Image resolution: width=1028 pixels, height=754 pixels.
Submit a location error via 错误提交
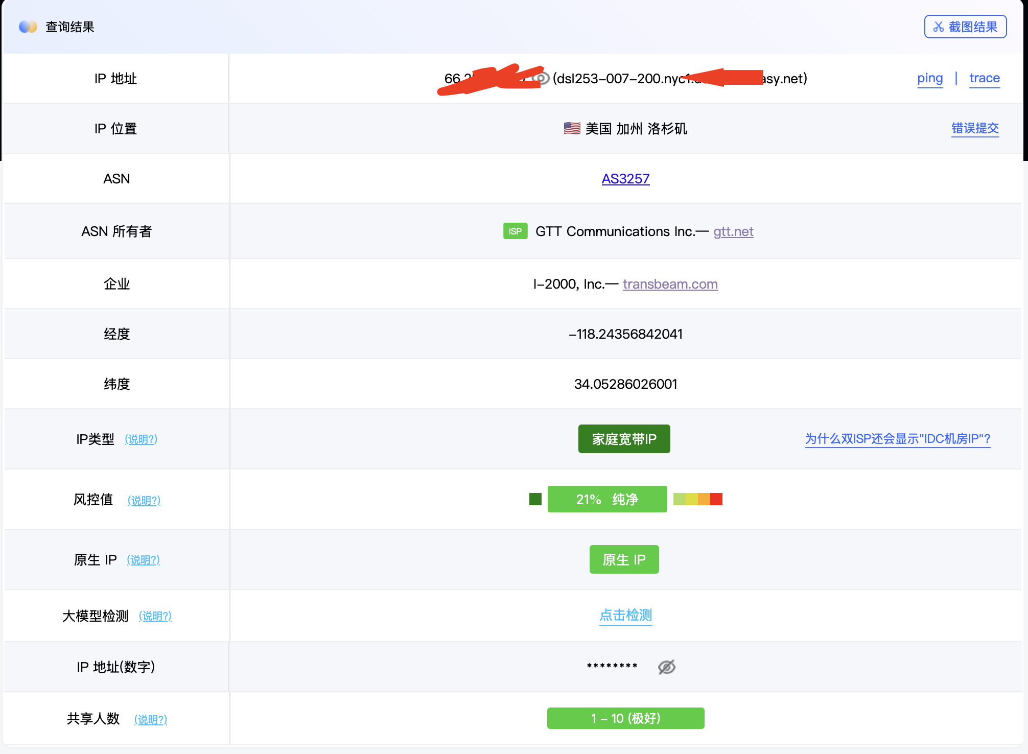(975, 128)
